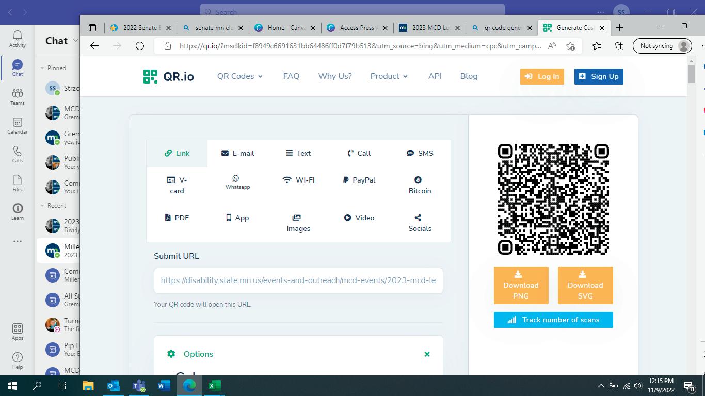Select the SMS QR type

coord(420,153)
